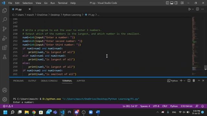Screen dimensions: 207x116
Task: Toggle bottom panel visibility
Action: (x=172, y=3)
